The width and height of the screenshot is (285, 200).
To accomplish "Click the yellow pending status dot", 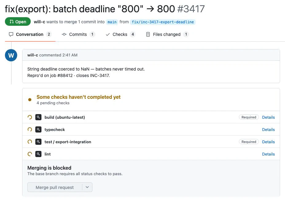I will 30,99.
